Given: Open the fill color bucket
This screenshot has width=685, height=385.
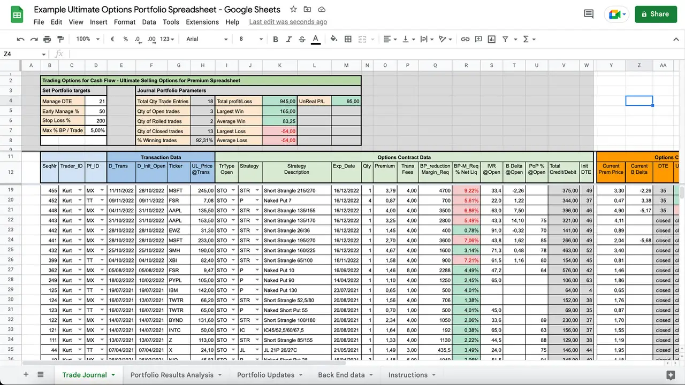Looking at the screenshot, I should 334,39.
